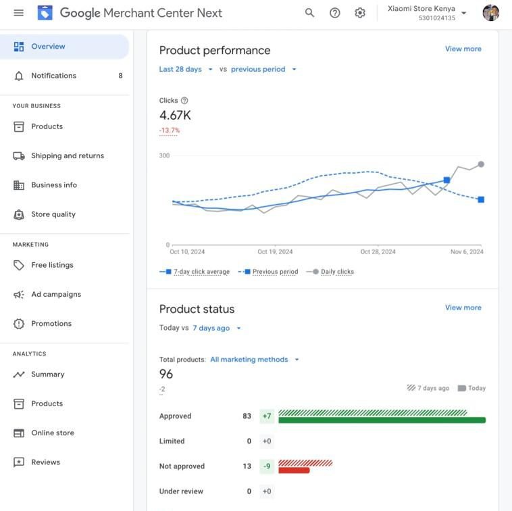
Task: Click the Not approved -9 change badge
Action: click(267, 466)
